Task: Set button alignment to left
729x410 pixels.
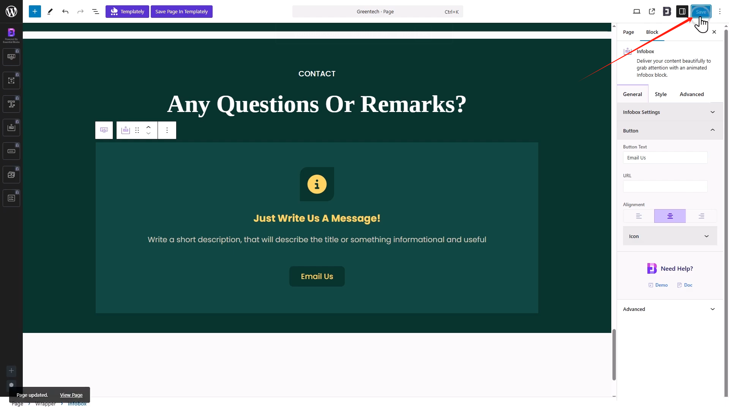Action: (x=639, y=216)
